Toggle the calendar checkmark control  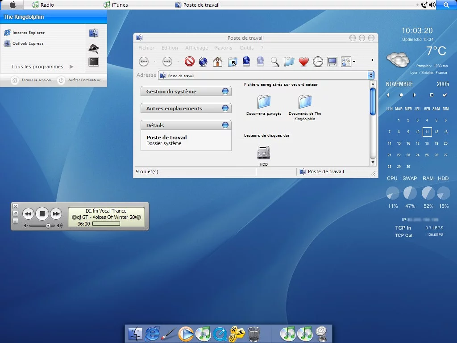(x=445, y=95)
